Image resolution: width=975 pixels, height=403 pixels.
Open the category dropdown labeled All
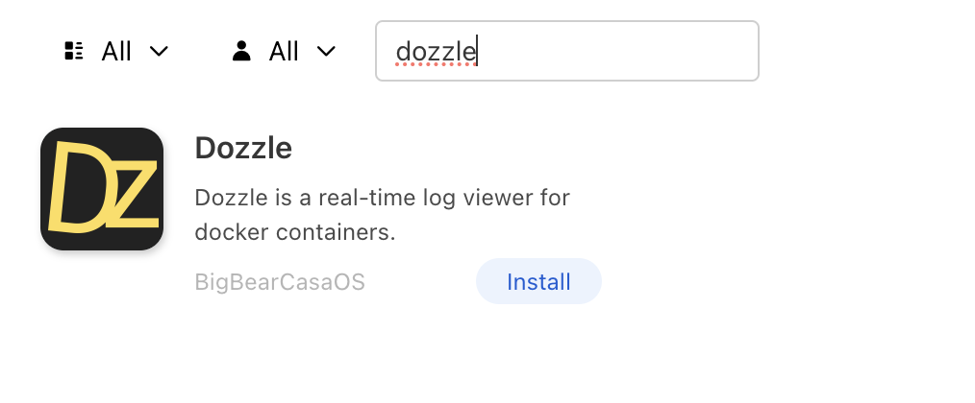(x=116, y=51)
